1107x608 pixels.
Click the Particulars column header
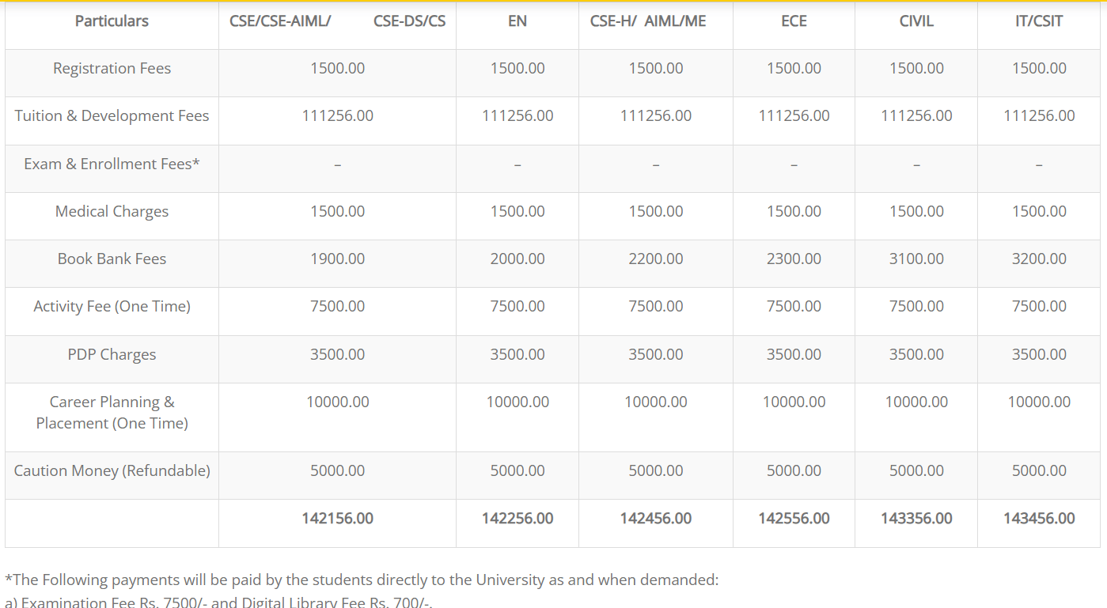[112, 21]
